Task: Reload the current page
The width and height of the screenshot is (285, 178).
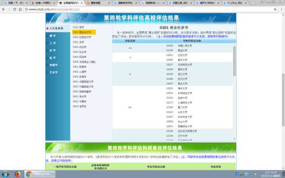Action: tap(15, 9)
